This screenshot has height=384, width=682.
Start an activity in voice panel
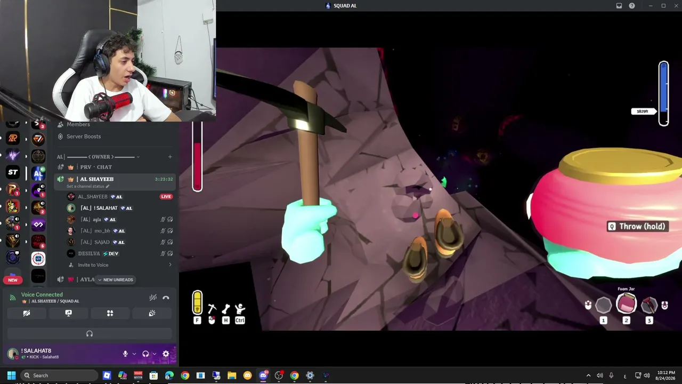click(110, 313)
